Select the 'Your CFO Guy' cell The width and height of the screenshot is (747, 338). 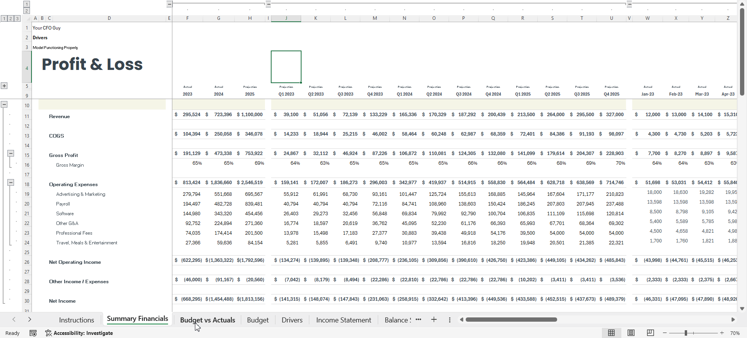click(x=47, y=28)
